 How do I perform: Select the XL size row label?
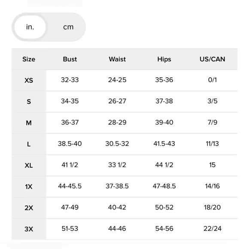[29, 165]
